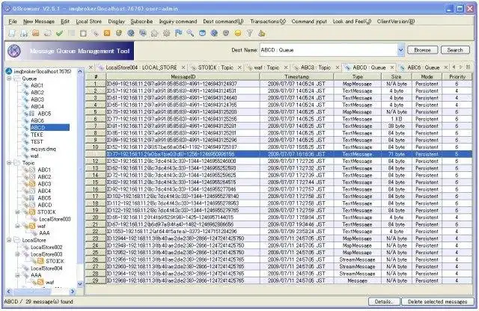Switch to the STOCK : Topic tab
The image size is (479, 311).
tap(216, 67)
